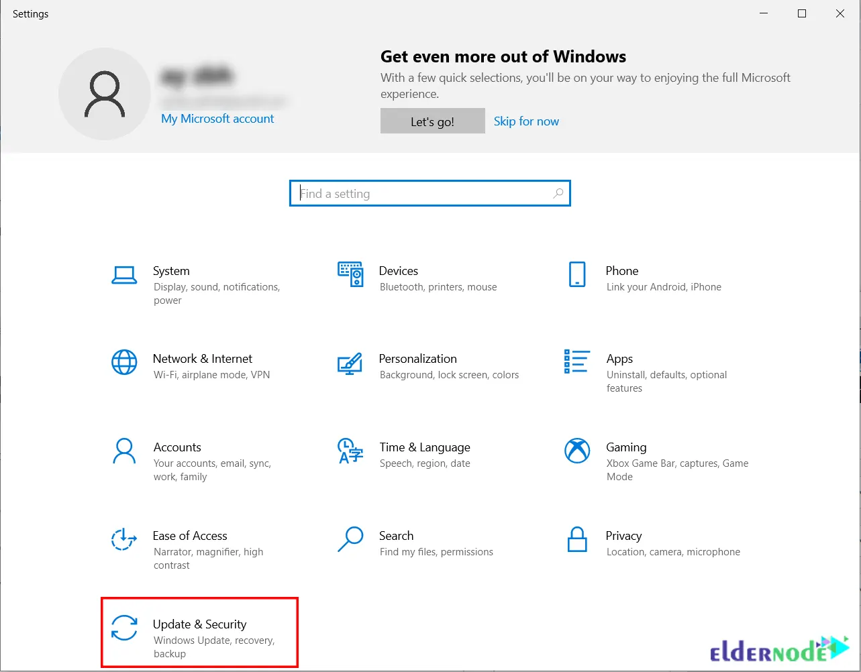Click the user profile avatar picture
The image size is (861, 672).
[x=105, y=94]
